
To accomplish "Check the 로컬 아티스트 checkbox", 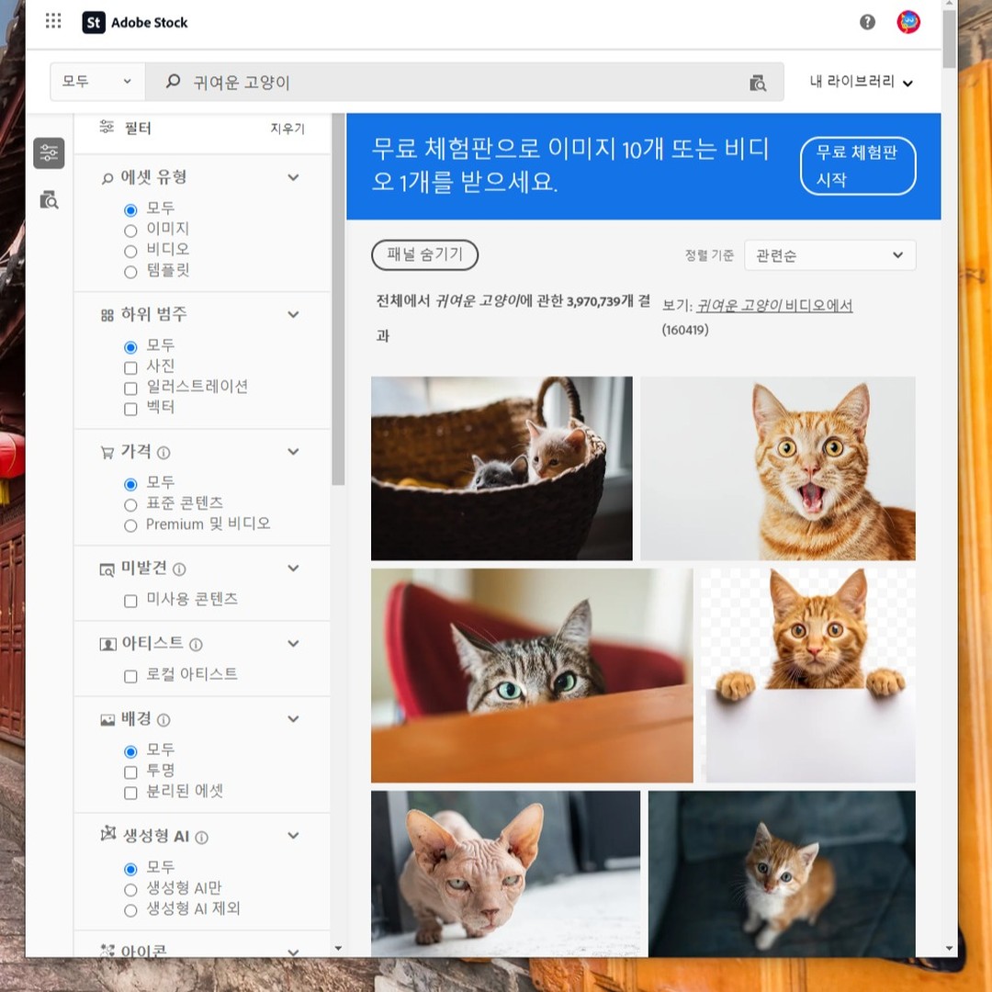I will tap(130, 676).
